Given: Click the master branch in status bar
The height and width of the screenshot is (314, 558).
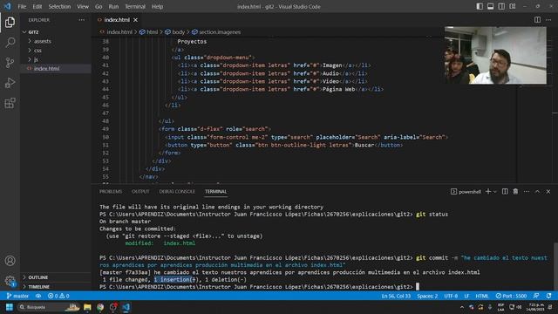Looking at the screenshot, I should 17,296.
